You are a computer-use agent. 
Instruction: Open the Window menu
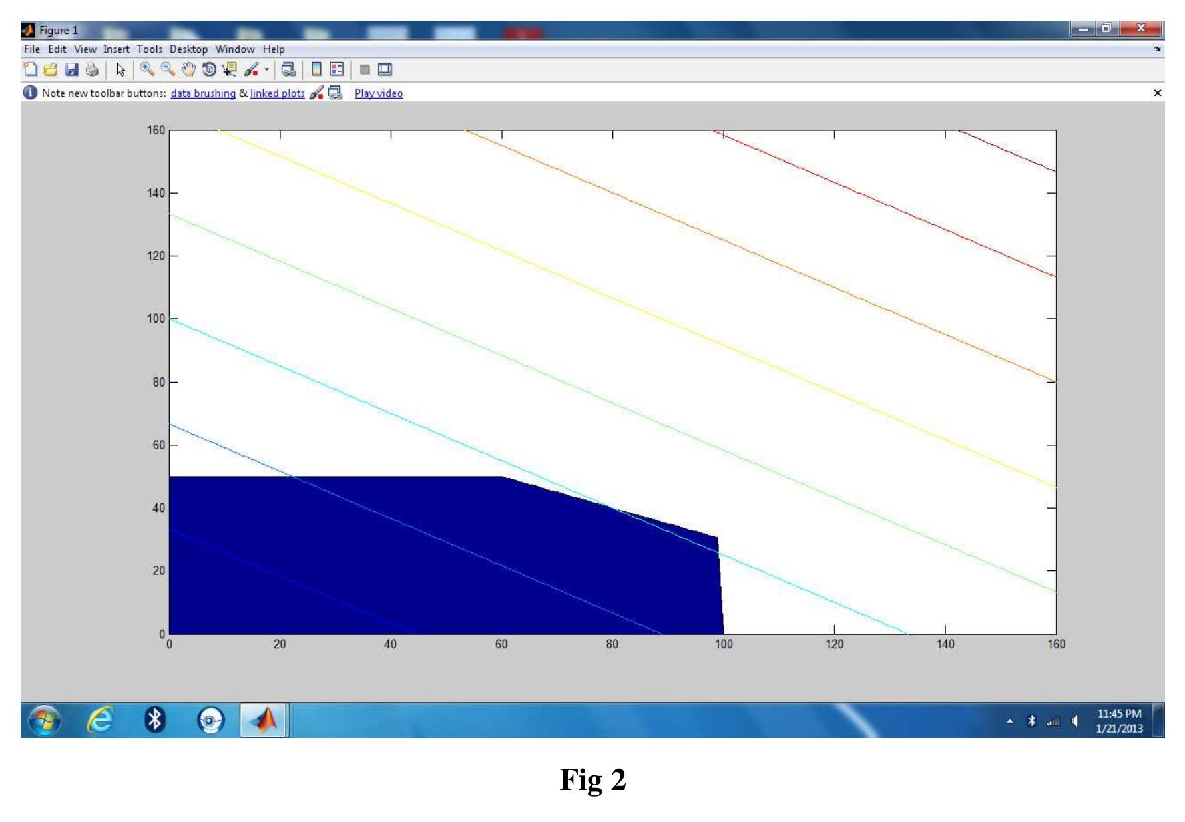coord(234,49)
